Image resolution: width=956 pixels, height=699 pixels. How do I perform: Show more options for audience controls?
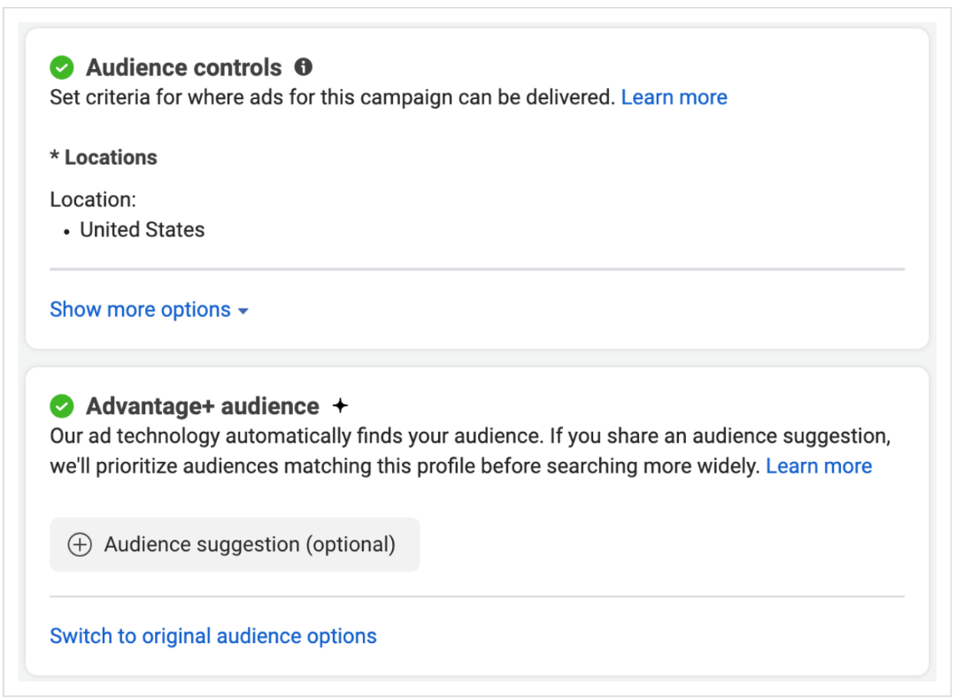click(x=140, y=310)
